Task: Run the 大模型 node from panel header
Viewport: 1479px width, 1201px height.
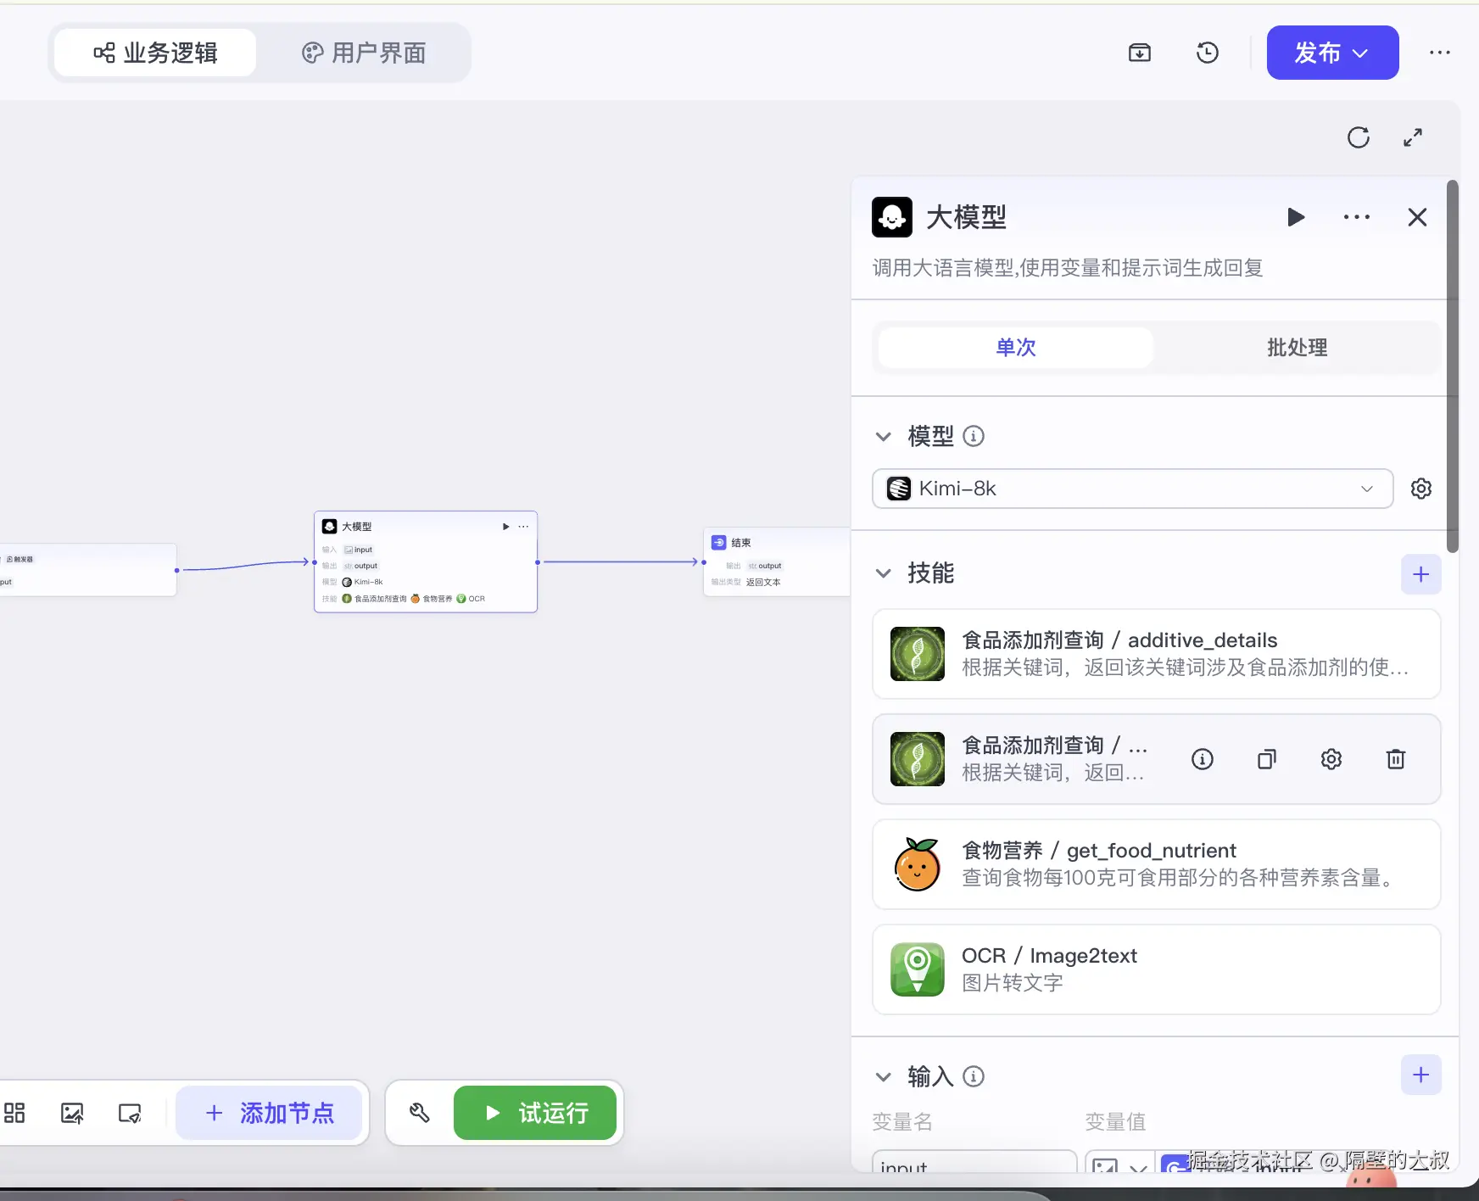Action: click(x=1295, y=217)
